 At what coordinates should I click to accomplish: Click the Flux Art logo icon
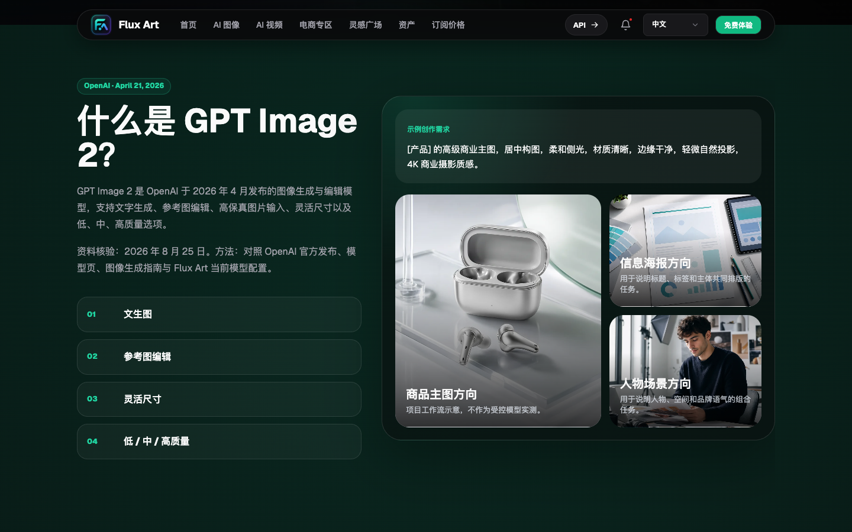tap(101, 25)
